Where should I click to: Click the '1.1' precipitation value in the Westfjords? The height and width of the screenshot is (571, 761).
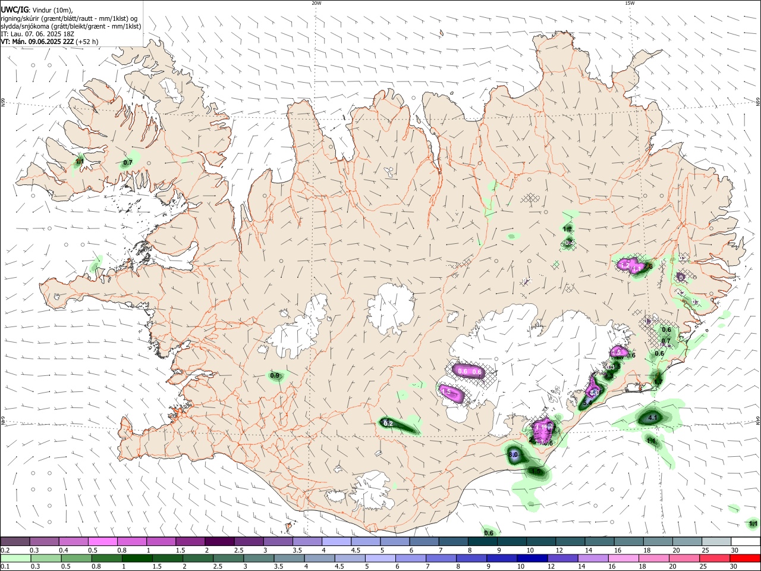point(79,161)
